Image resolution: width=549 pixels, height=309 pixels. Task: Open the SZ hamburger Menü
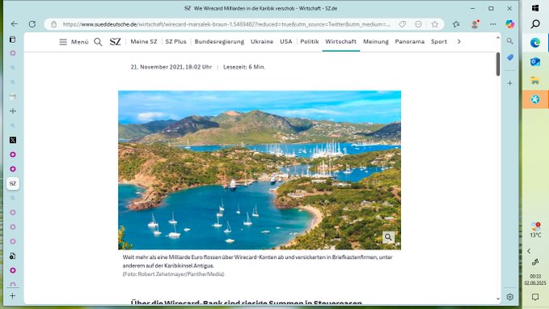point(63,42)
